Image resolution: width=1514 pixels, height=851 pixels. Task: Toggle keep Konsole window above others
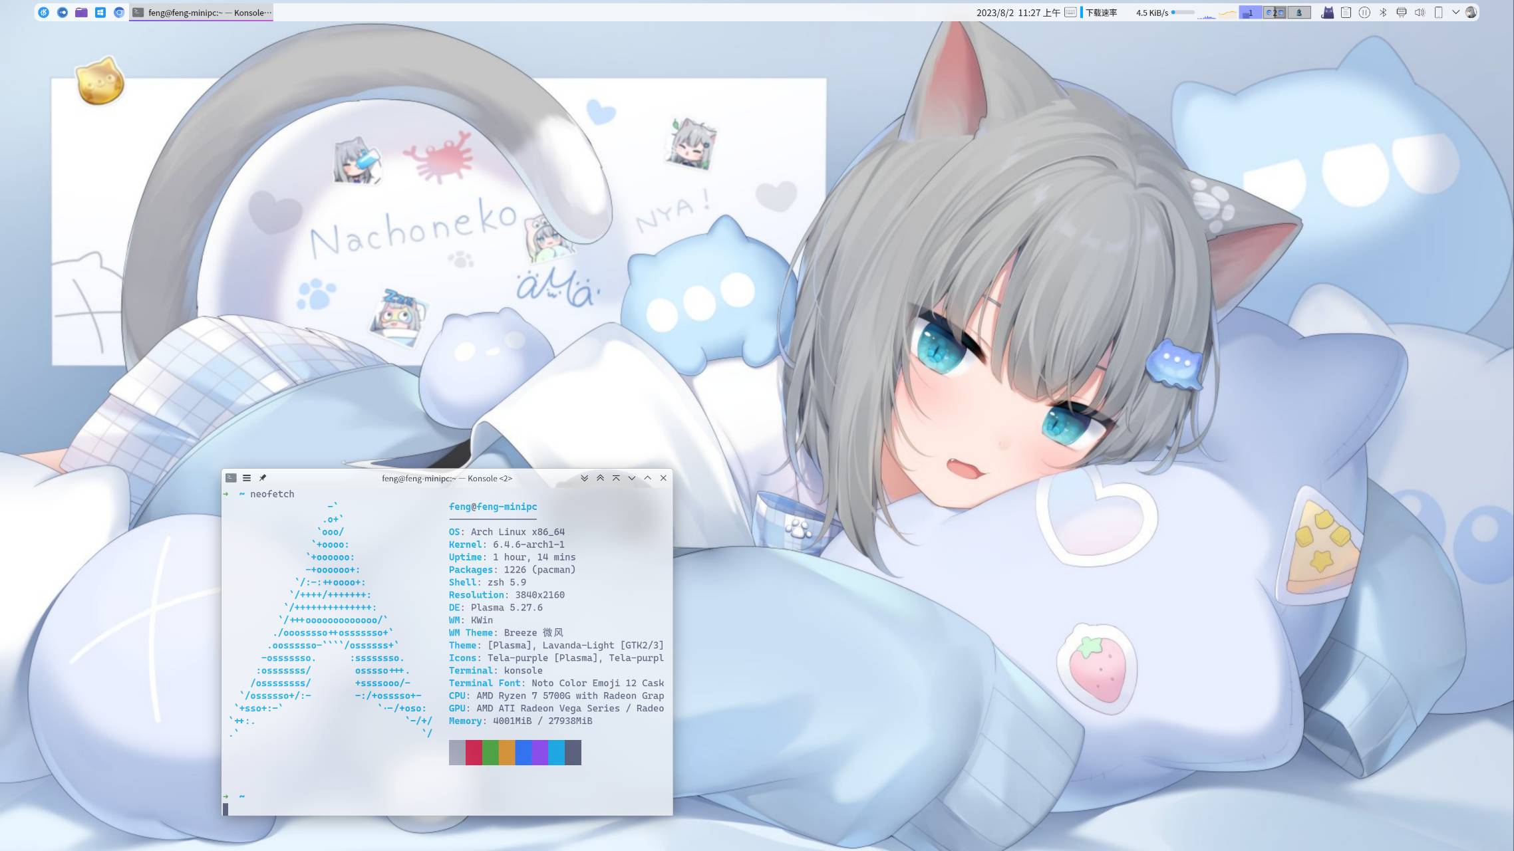point(600,478)
